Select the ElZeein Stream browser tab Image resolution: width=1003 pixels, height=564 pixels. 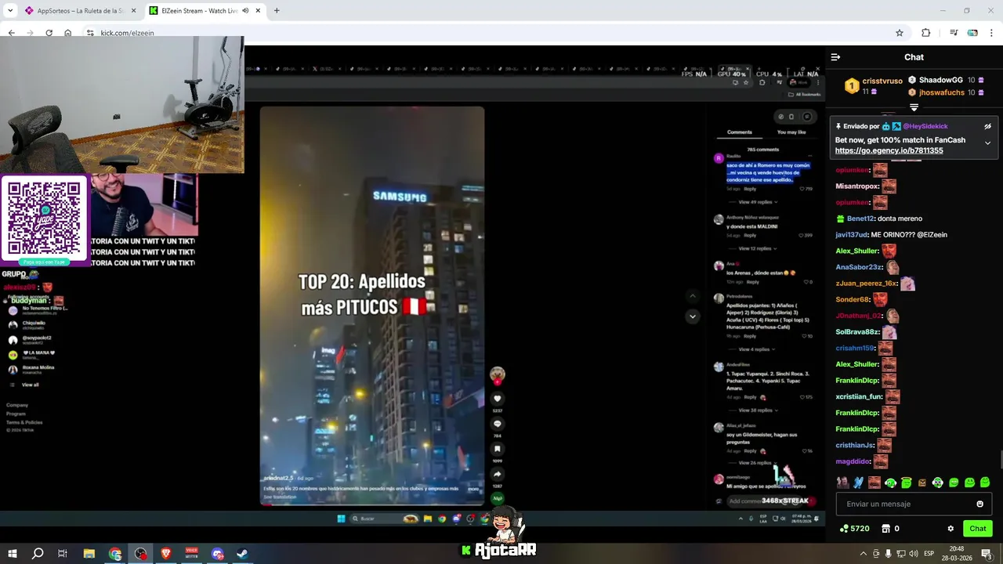[205, 11]
